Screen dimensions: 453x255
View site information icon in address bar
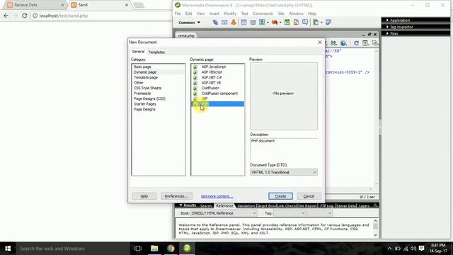(35, 16)
